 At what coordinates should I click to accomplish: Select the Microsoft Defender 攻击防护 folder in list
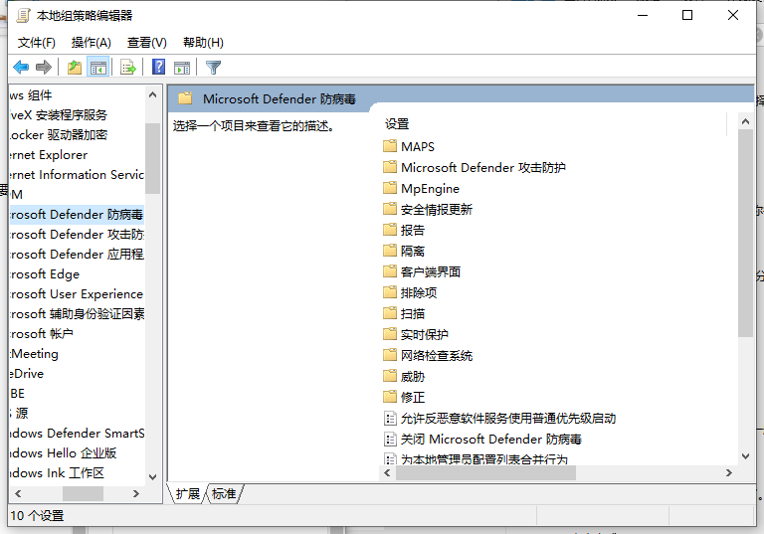coord(475,168)
